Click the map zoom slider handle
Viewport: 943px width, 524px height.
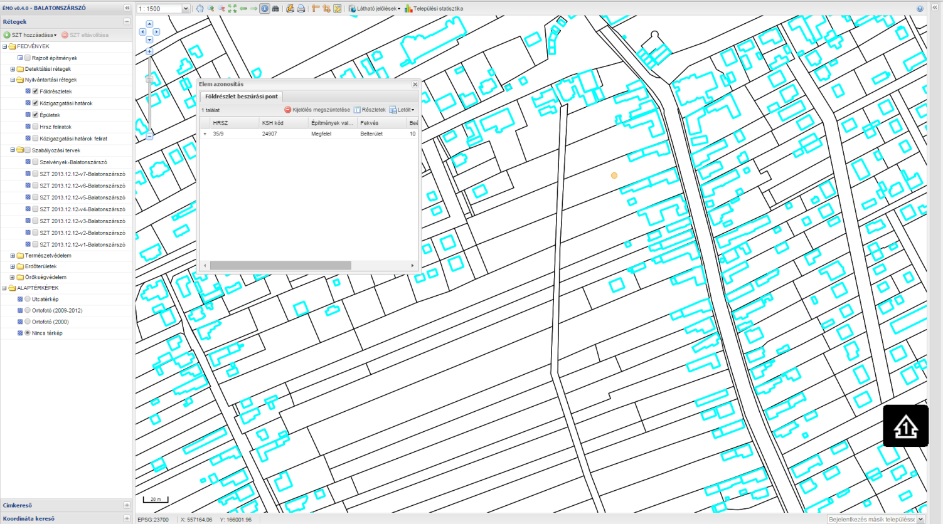(149, 79)
